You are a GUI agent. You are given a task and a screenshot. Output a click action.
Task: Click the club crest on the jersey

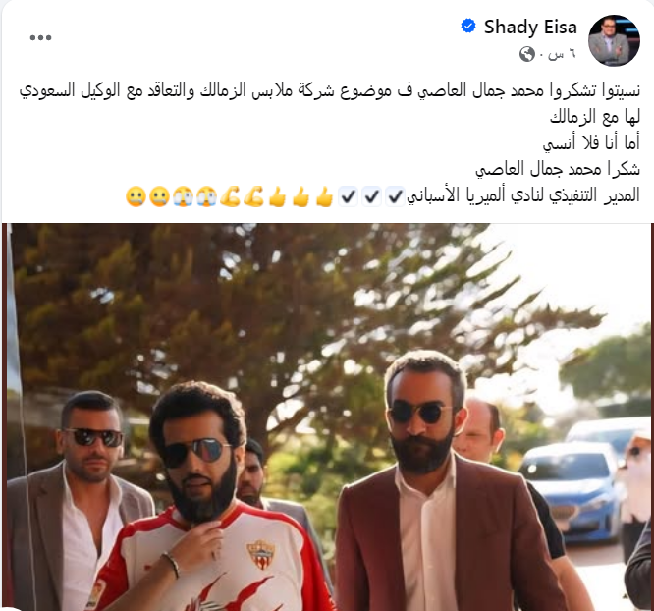point(260,554)
